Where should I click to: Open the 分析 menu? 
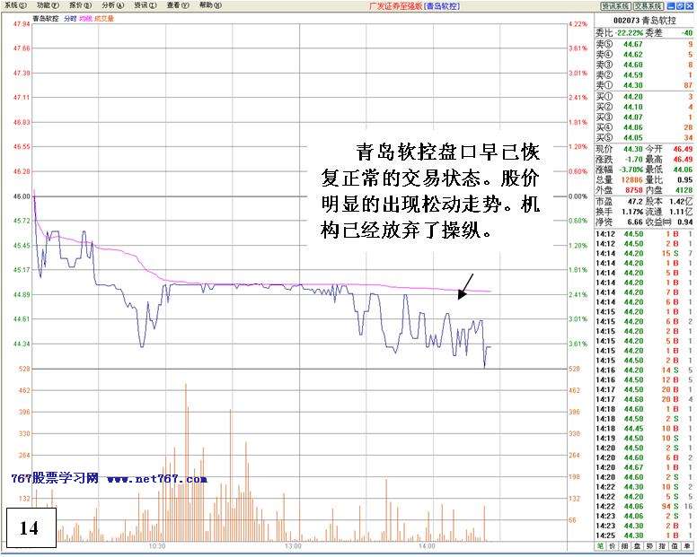point(113,5)
